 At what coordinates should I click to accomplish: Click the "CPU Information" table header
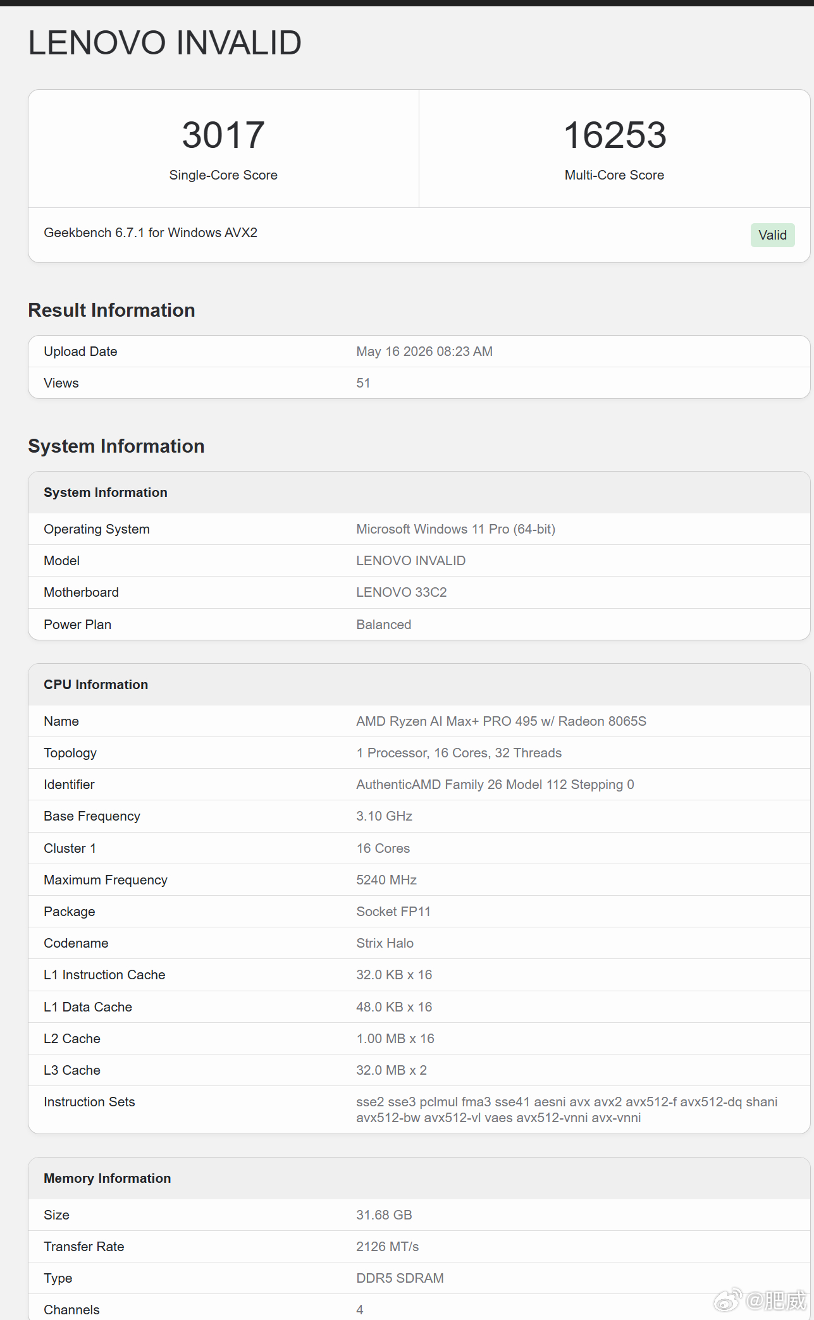tap(419, 685)
